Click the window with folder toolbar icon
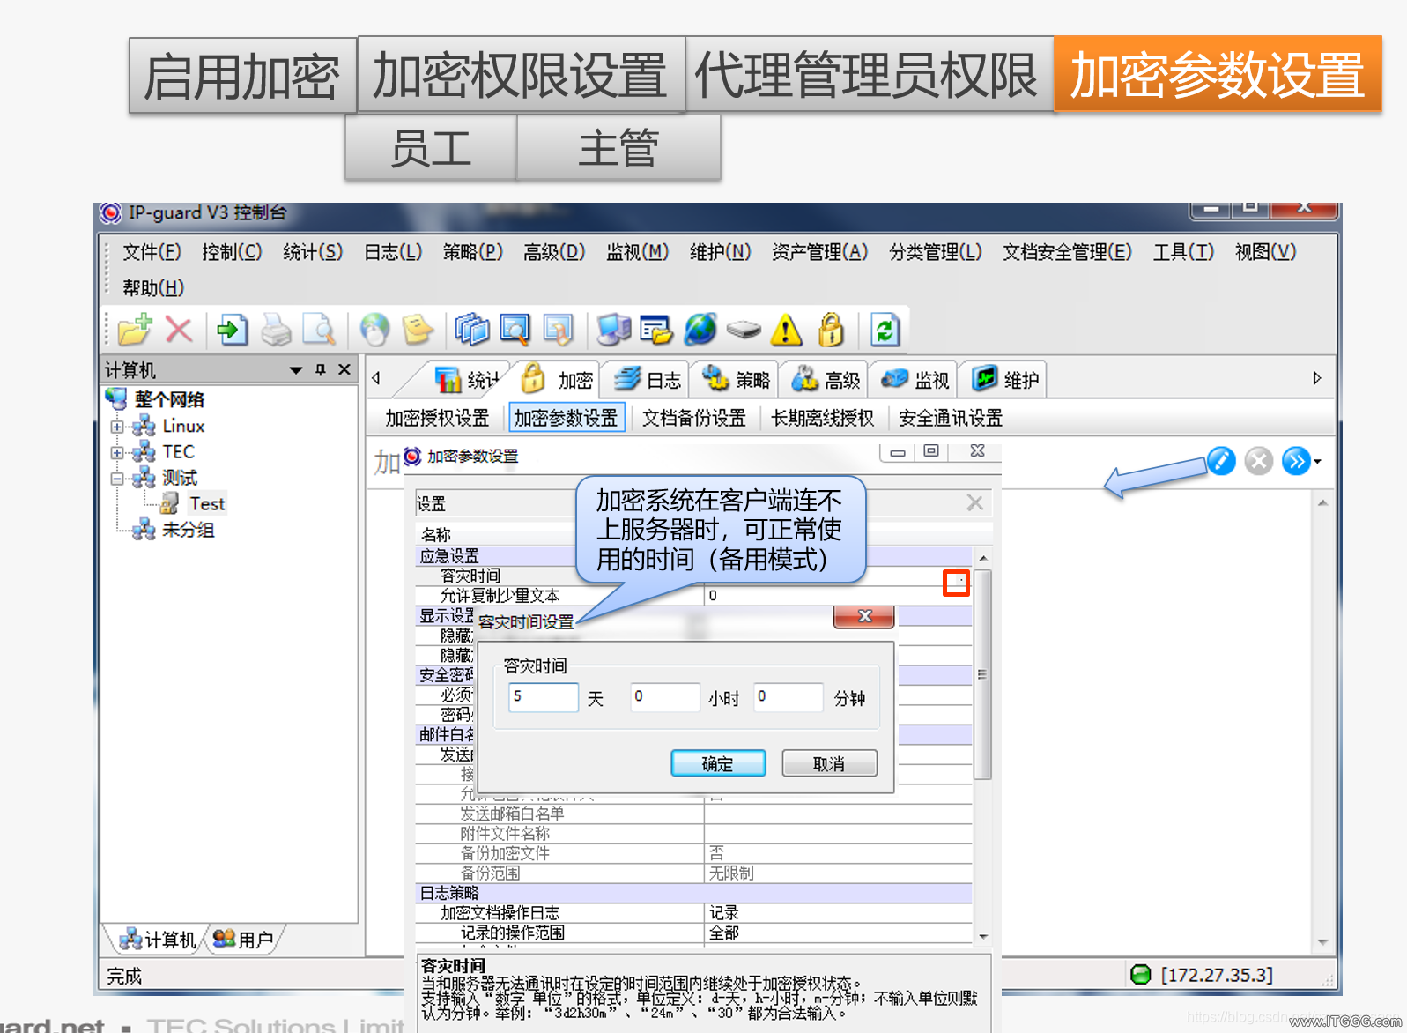 [x=656, y=331]
